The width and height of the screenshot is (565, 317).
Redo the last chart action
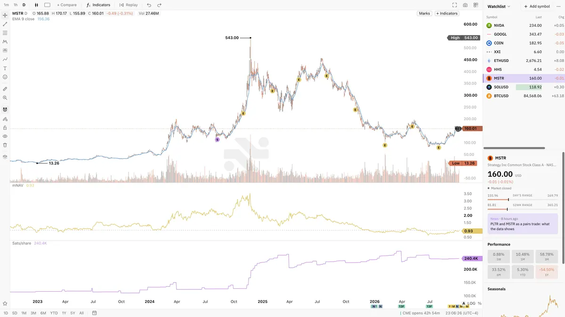click(x=159, y=5)
